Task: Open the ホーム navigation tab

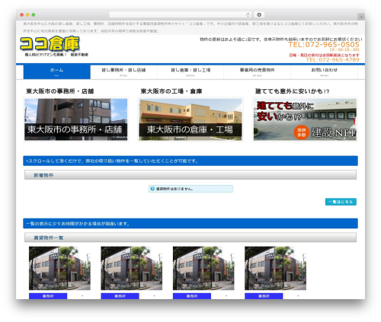Action: [57, 72]
